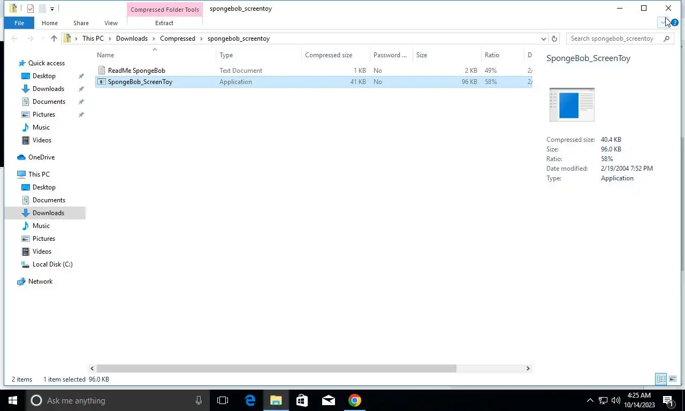Expand the ribbon with the chevron
The height and width of the screenshot is (411, 685).
pos(663,22)
